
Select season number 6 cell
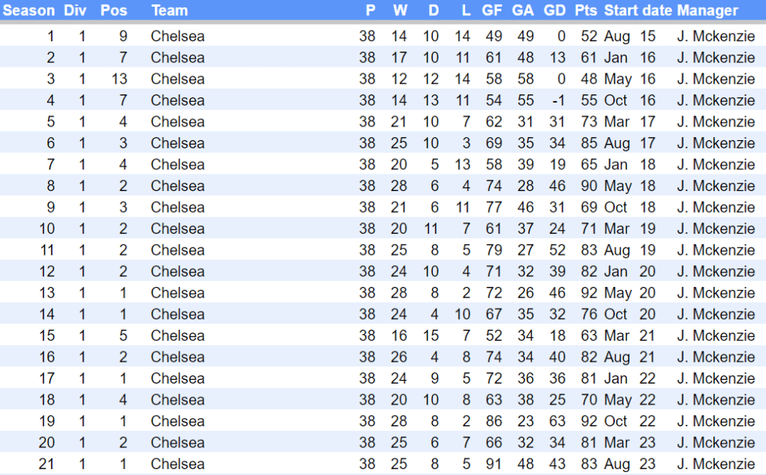tap(51, 143)
